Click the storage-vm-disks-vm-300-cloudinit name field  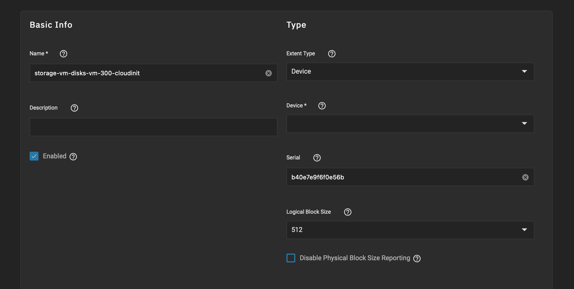pyautogui.click(x=138, y=73)
